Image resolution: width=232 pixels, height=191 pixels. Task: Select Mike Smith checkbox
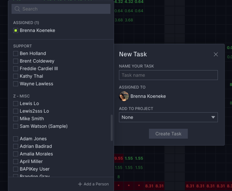point(16,118)
